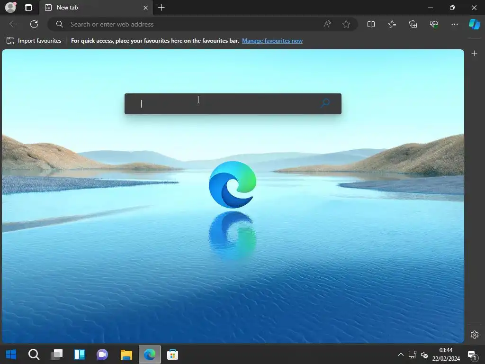
Task: Close the New tab tab
Action: pyautogui.click(x=145, y=8)
